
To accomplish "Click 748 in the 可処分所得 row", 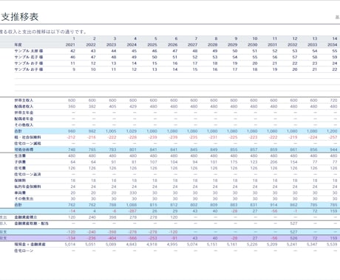I will [x=72, y=150].
